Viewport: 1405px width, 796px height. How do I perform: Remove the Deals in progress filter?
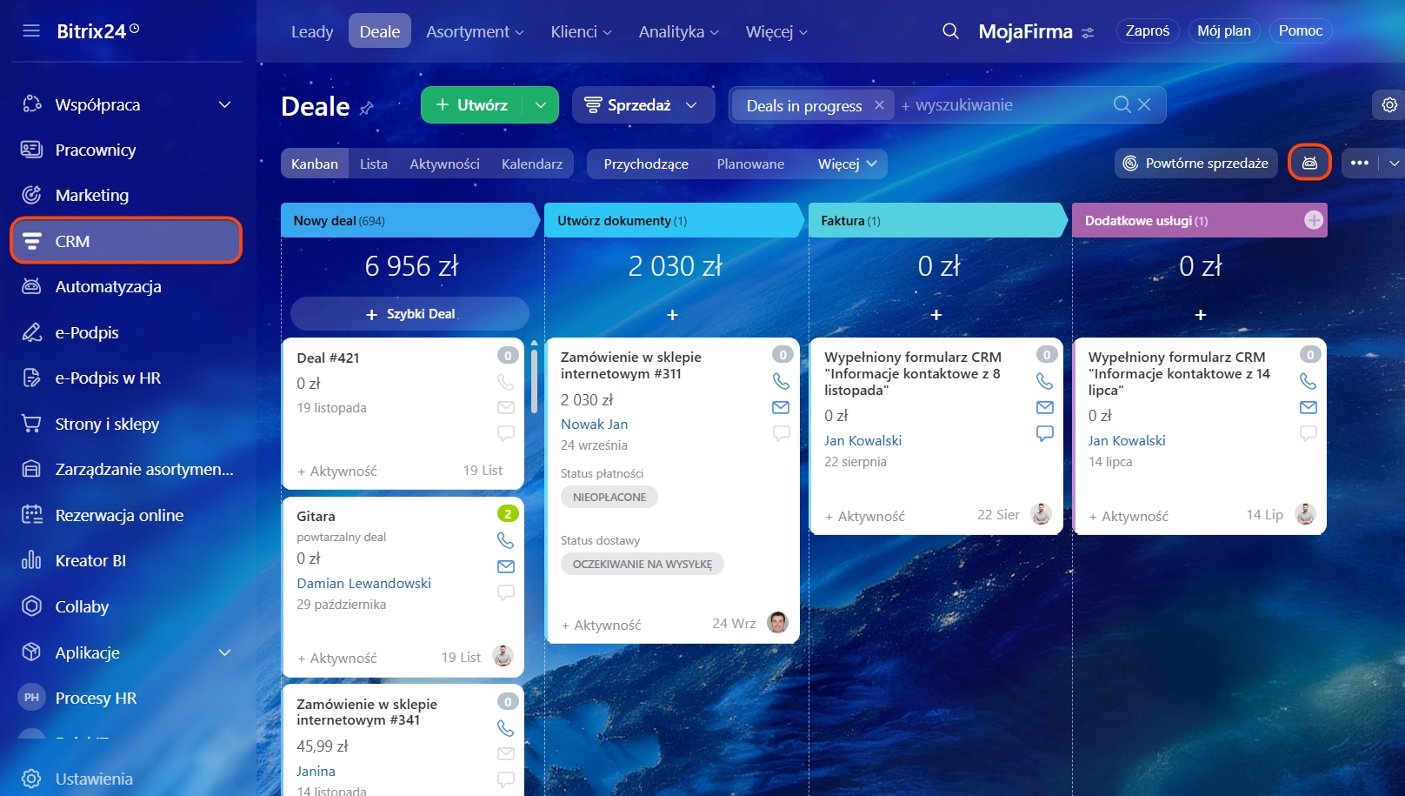coord(879,105)
